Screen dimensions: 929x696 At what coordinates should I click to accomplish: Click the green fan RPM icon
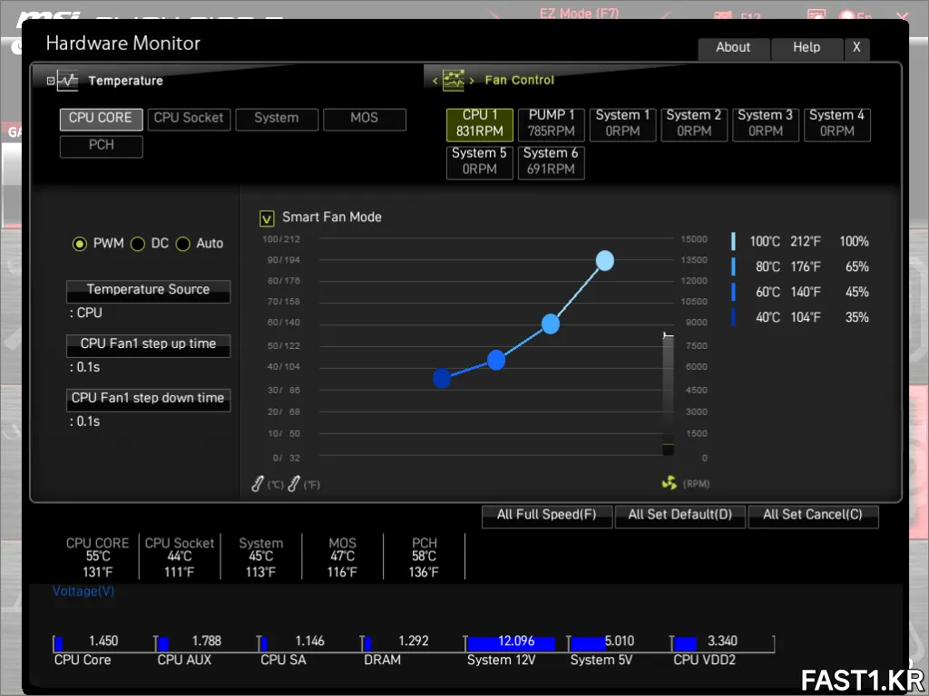tap(669, 483)
